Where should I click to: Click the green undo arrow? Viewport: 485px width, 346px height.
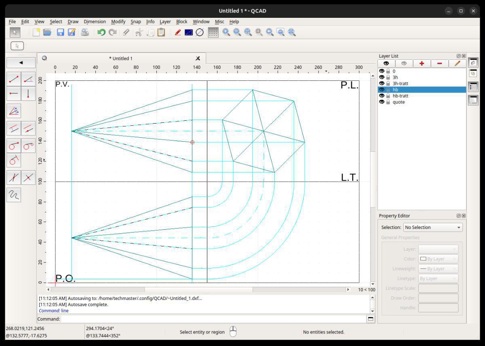pyautogui.click(x=101, y=32)
